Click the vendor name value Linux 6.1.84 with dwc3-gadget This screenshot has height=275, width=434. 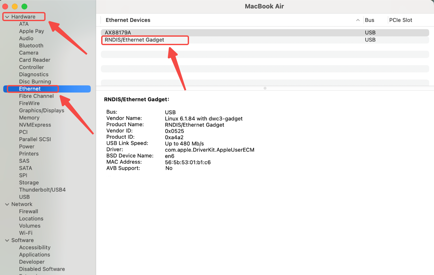tap(204, 119)
